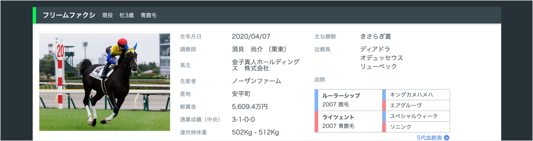Open related horse リューベック
The width and height of the screenshot is (533, 141).
click(378, 66)
